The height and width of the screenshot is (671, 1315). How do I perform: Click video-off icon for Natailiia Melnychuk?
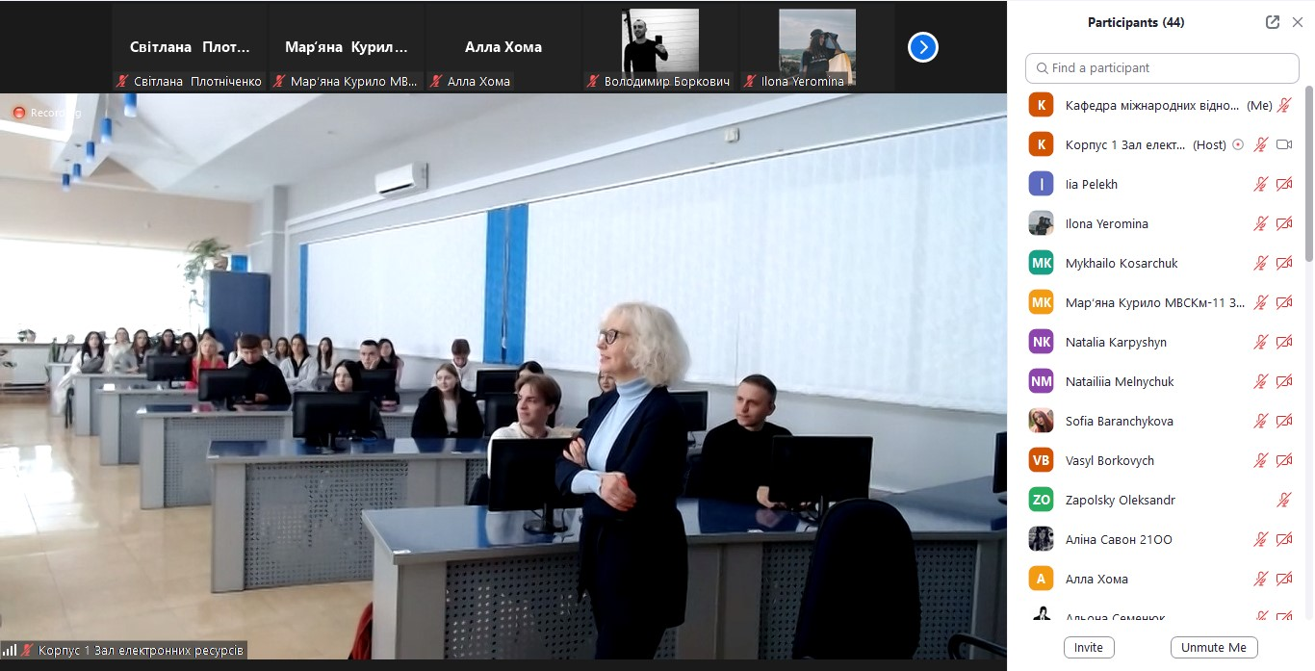click(x=1284, y=381)
